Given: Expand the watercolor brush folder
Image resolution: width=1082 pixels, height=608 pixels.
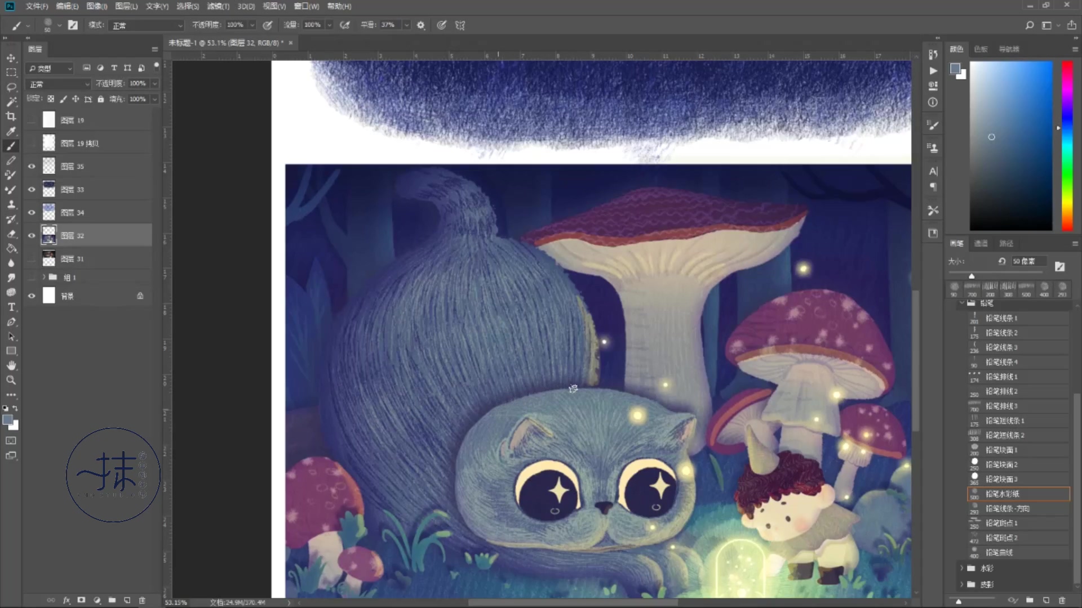Looking at the screenshot, I should tap(962, 569).
